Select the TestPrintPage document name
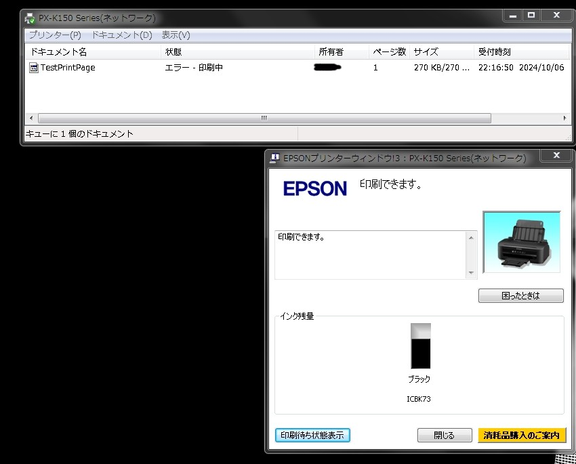The width and height of the screenshot is (576, 464). pyautogui.click(x=68, y=68)
